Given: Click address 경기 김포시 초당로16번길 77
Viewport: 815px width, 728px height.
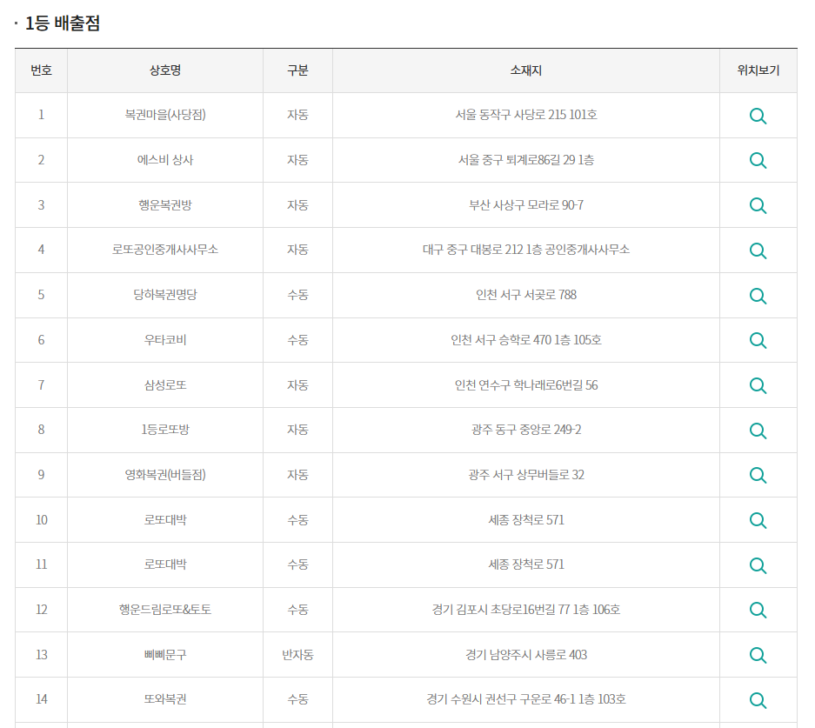Looking at the screenshot, I should pyautogui.click(x=501, y=609).
